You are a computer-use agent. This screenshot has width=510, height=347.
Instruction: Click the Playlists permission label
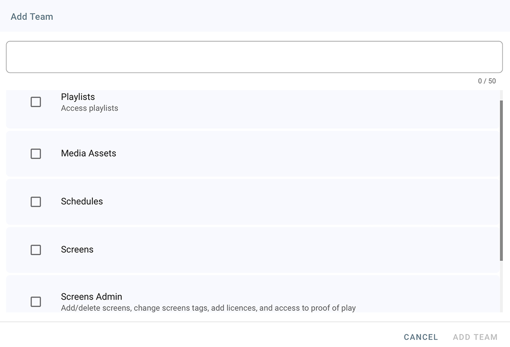point(78,97)
